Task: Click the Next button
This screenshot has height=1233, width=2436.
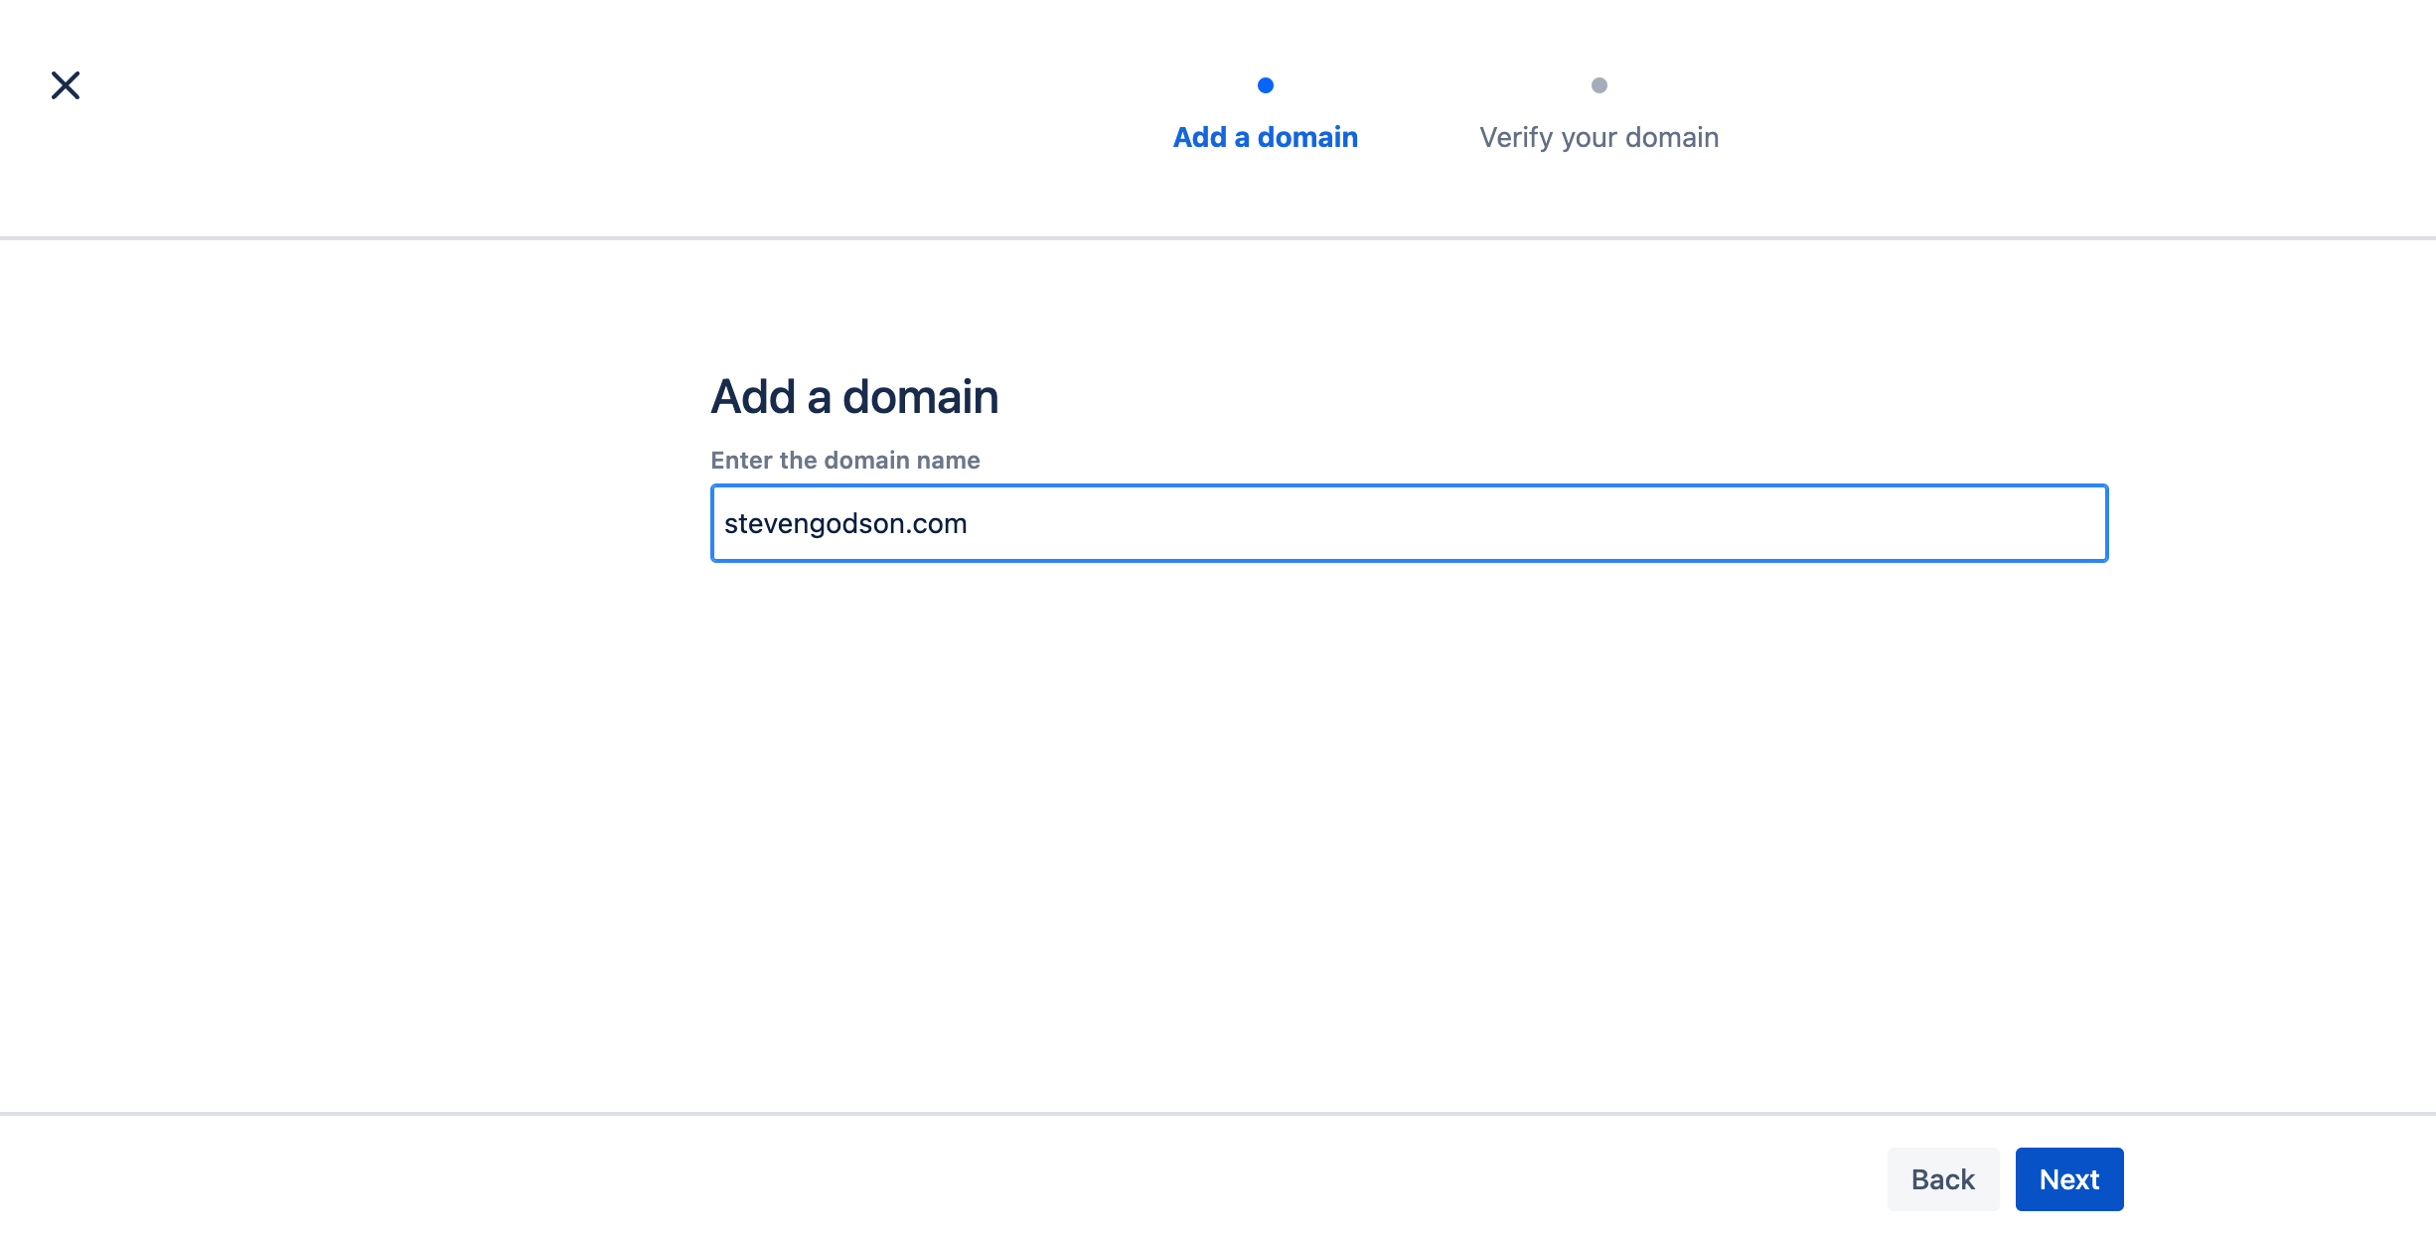Action: click(2069, 1179)
